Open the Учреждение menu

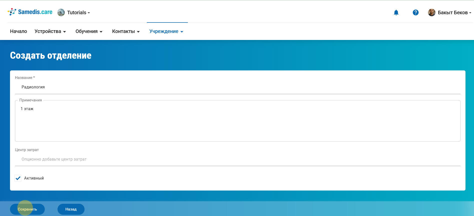tap(166, 31)
